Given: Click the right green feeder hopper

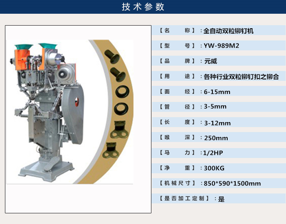Looking at the screenshot, I should pos(48,46).
